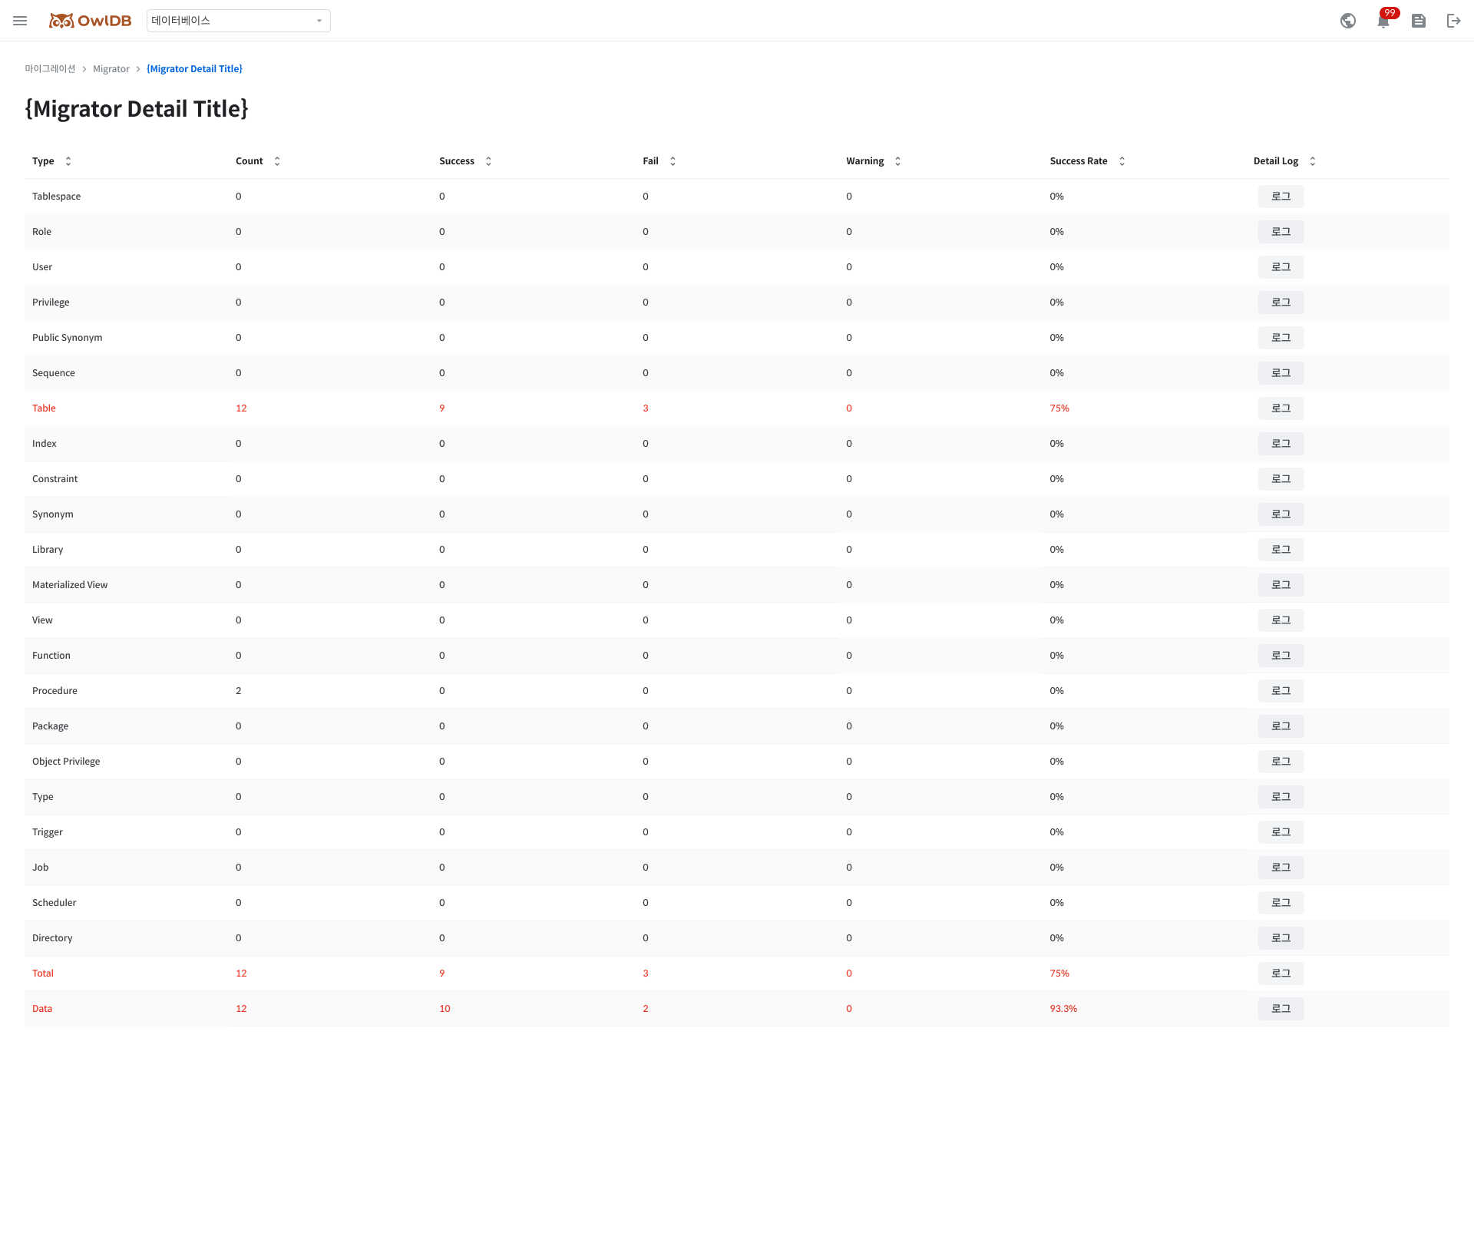
Task: Open the globe language selector
Action: click(1348, 21)
